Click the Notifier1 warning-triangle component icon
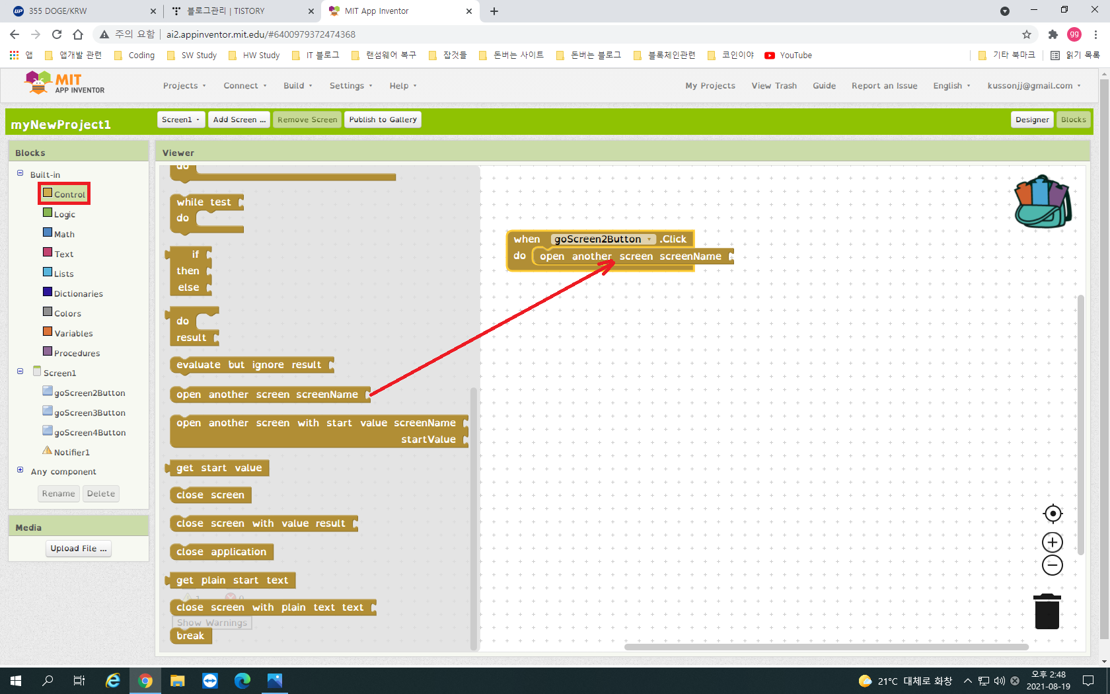The width and height of the screenshot is (1110, 694). point(48,451)
